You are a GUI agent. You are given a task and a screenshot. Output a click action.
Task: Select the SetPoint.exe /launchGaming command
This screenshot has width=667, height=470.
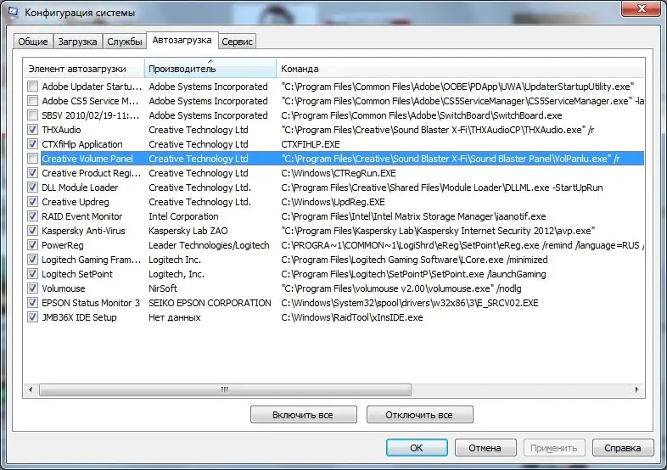point(413,274)
